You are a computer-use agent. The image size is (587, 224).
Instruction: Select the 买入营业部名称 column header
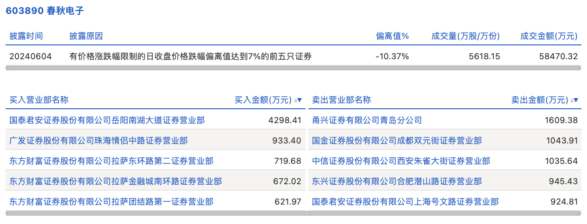click(x=39, y=100)
